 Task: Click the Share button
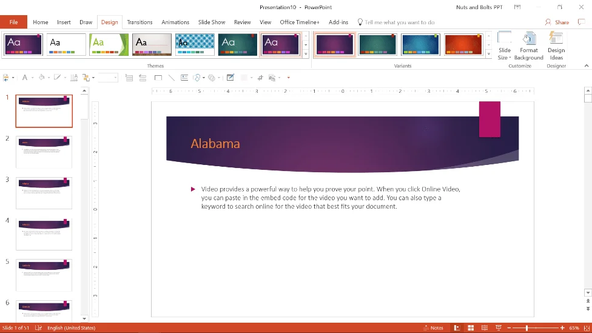557,22
